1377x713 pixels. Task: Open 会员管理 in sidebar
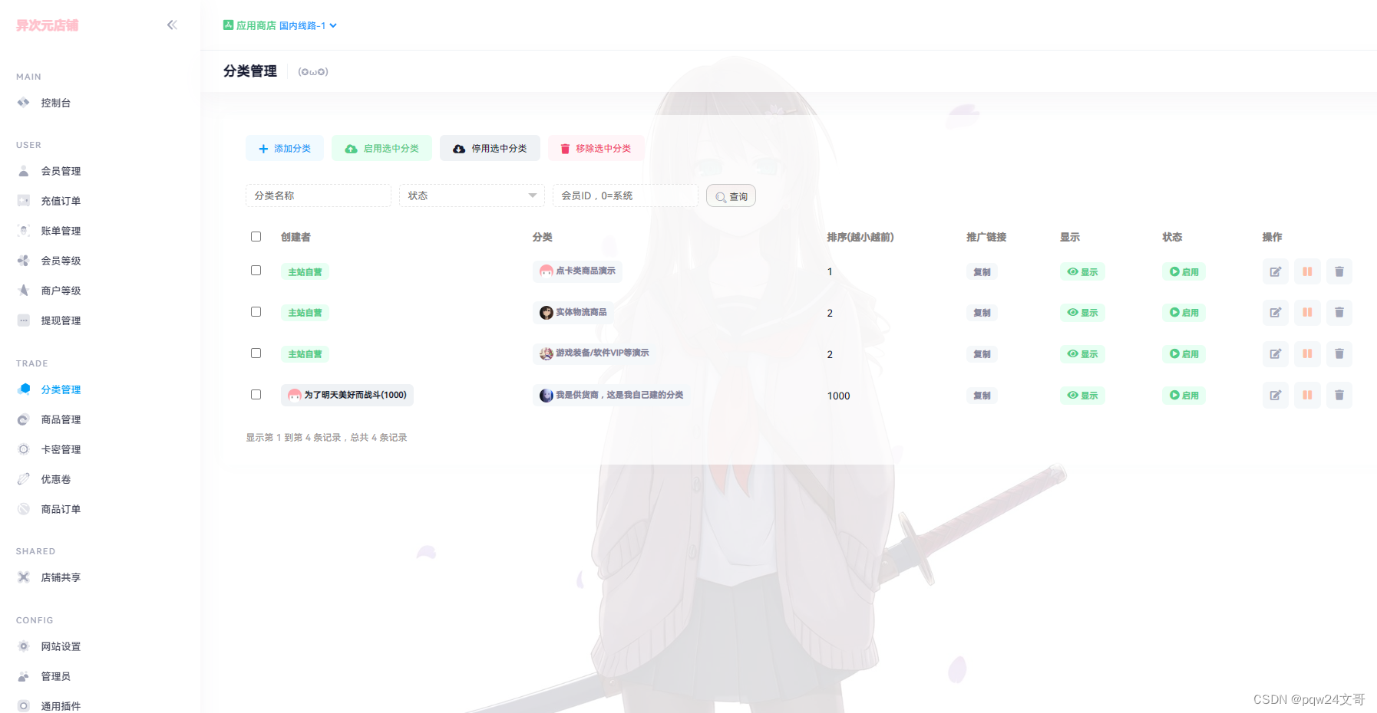(x=61, y=171)
